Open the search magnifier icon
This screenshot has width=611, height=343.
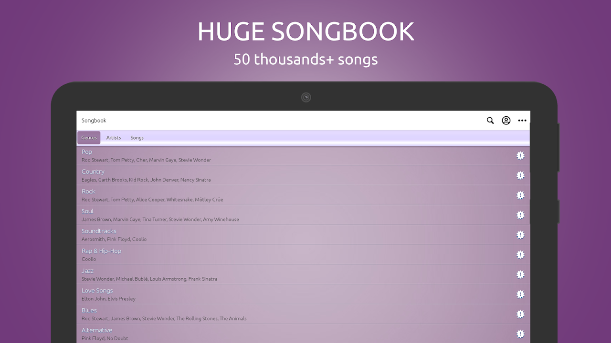[x=490, y=121]
